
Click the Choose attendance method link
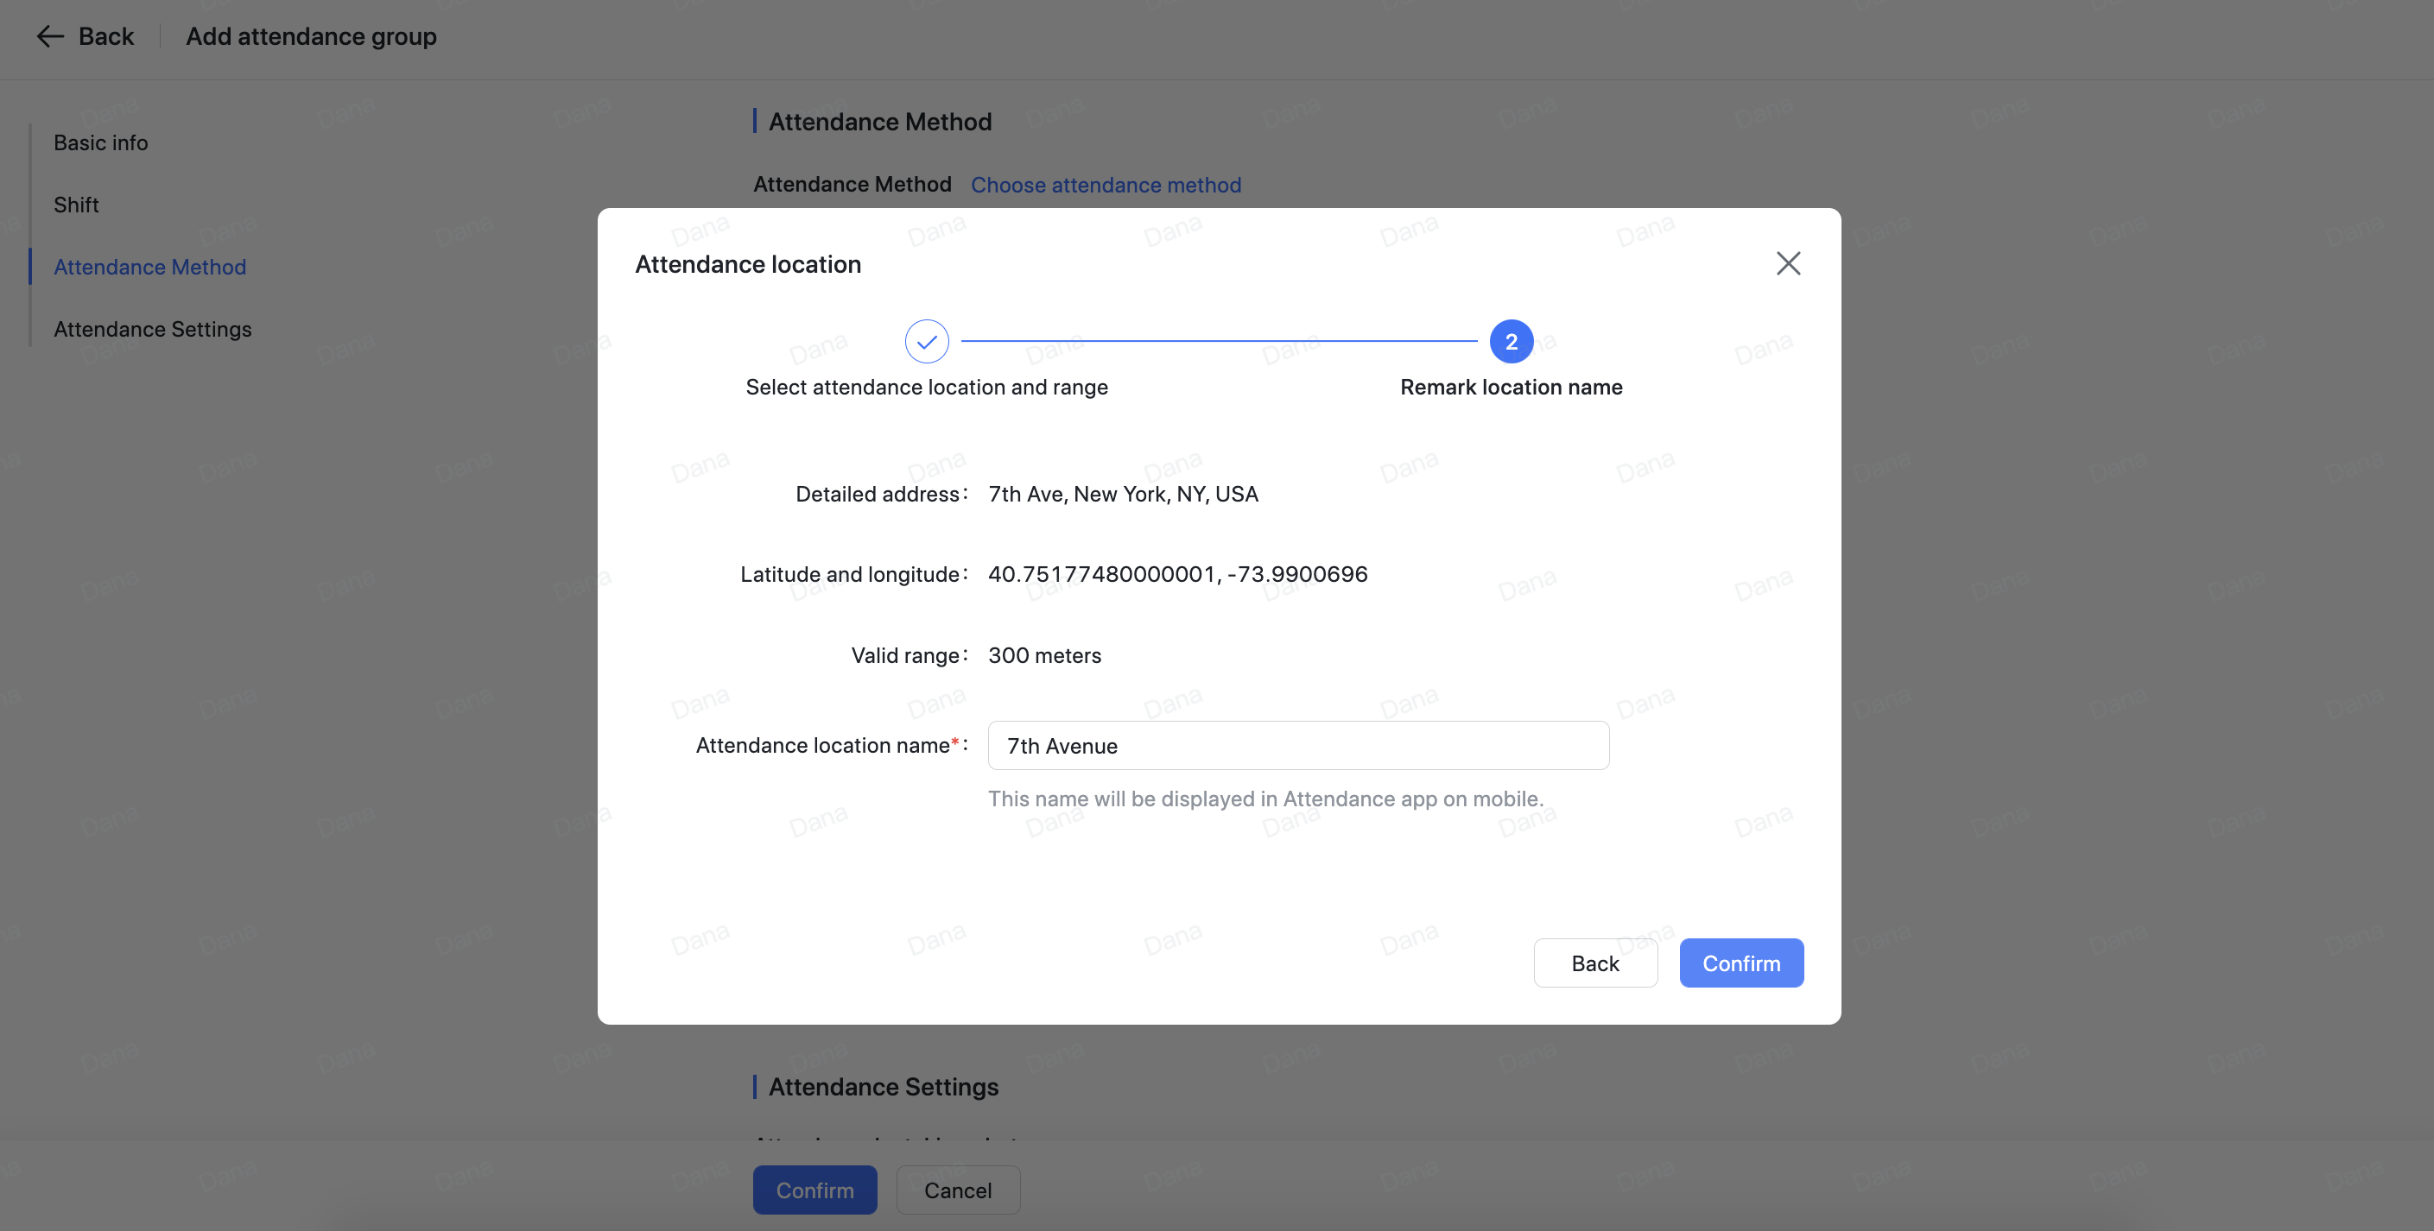click(1106, 184)
